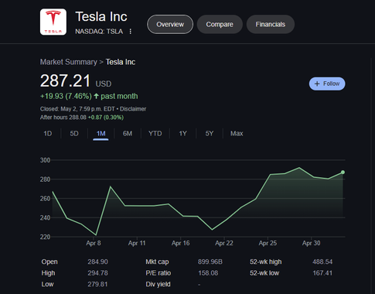375x294 pixels.
Task: Select the 5D time range
Action: click(x=74, y=134)
